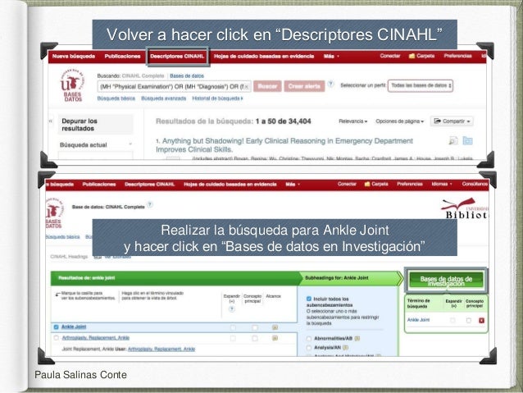The width and height of the screenshot is (523, 393).
Task: Open scope note icon beside Analysis/AN
Action: (x=346, y=348)
